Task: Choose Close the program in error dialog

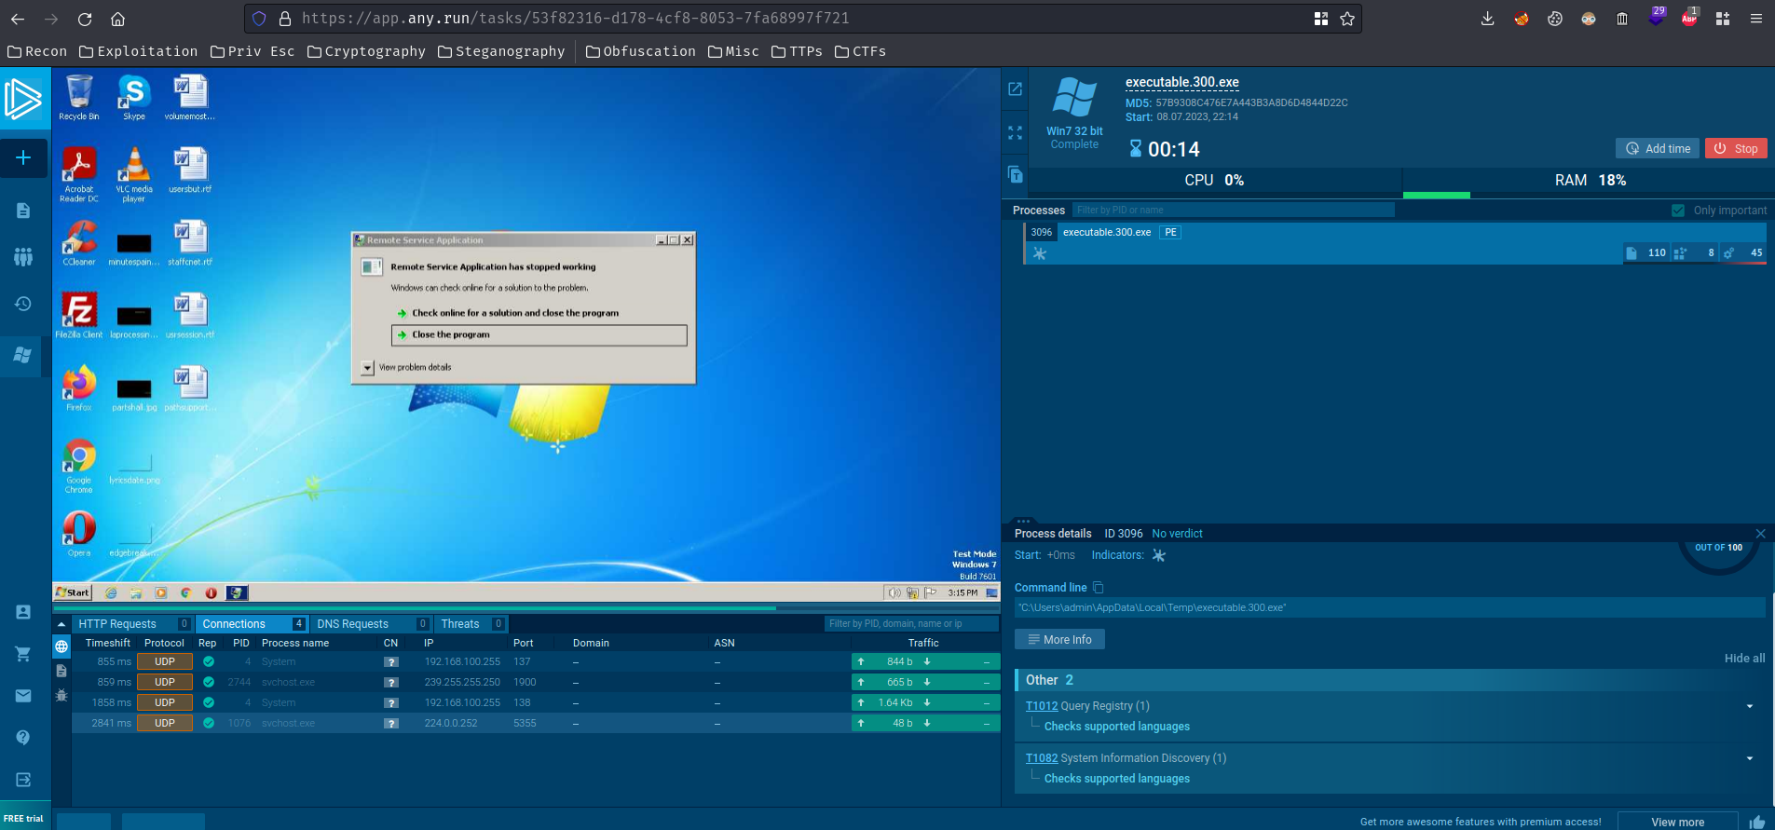Action: point(539,334)
